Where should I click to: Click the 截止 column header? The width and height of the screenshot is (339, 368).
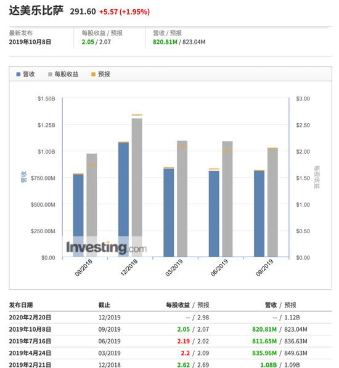point(104,305)
